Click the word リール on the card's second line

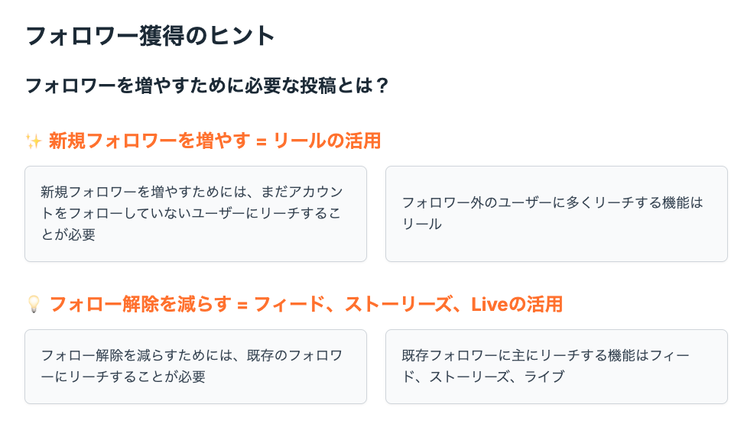tap(422, 225)
